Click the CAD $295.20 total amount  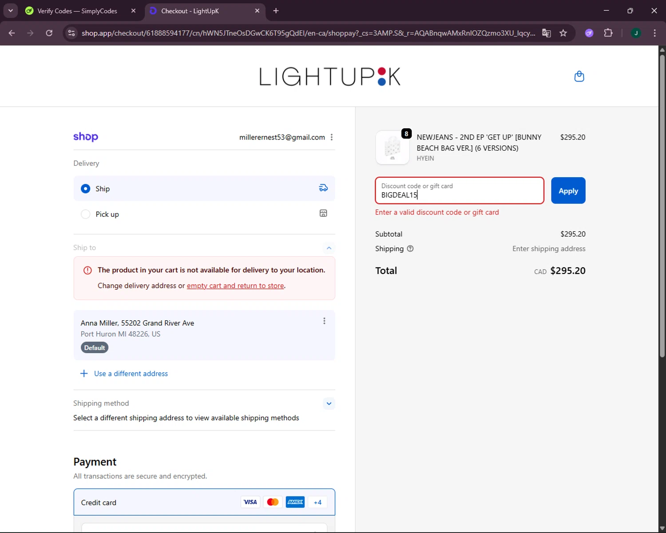point(560,271)
